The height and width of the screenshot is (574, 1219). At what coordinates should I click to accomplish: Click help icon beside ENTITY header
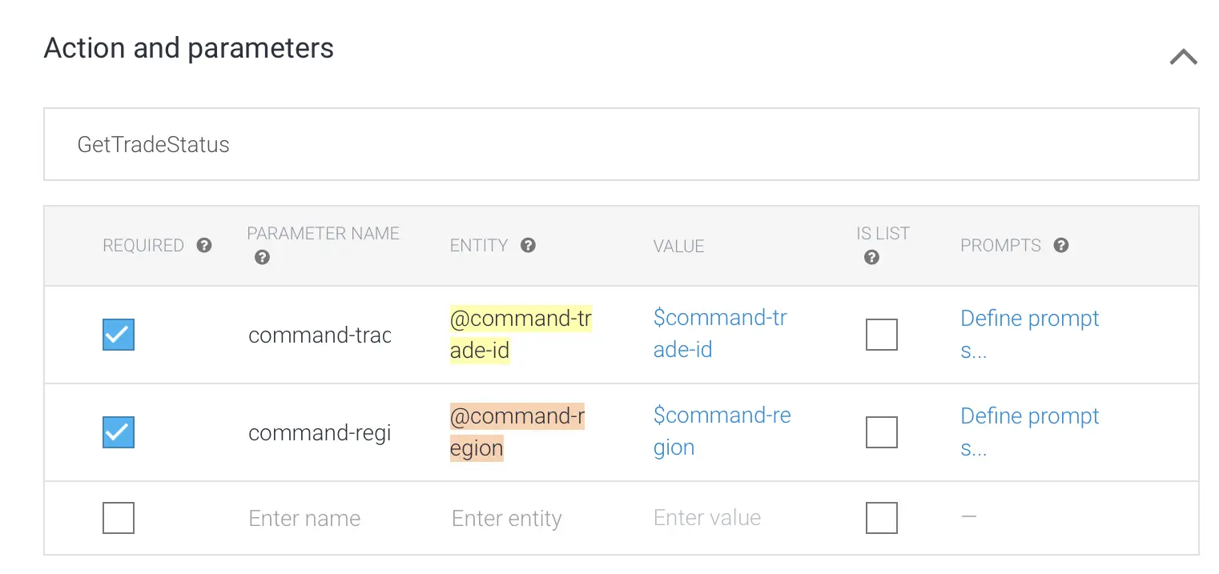click(528, 245)
